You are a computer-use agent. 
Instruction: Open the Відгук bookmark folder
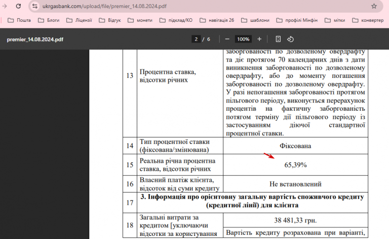coord(109,20)
